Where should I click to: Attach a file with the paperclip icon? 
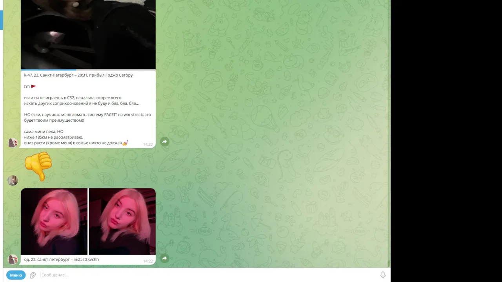click(x=33, y=275)
